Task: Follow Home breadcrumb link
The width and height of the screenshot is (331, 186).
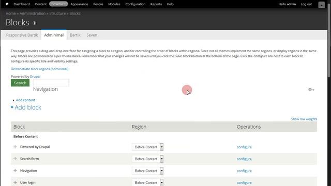Action: tap(11, 13)
